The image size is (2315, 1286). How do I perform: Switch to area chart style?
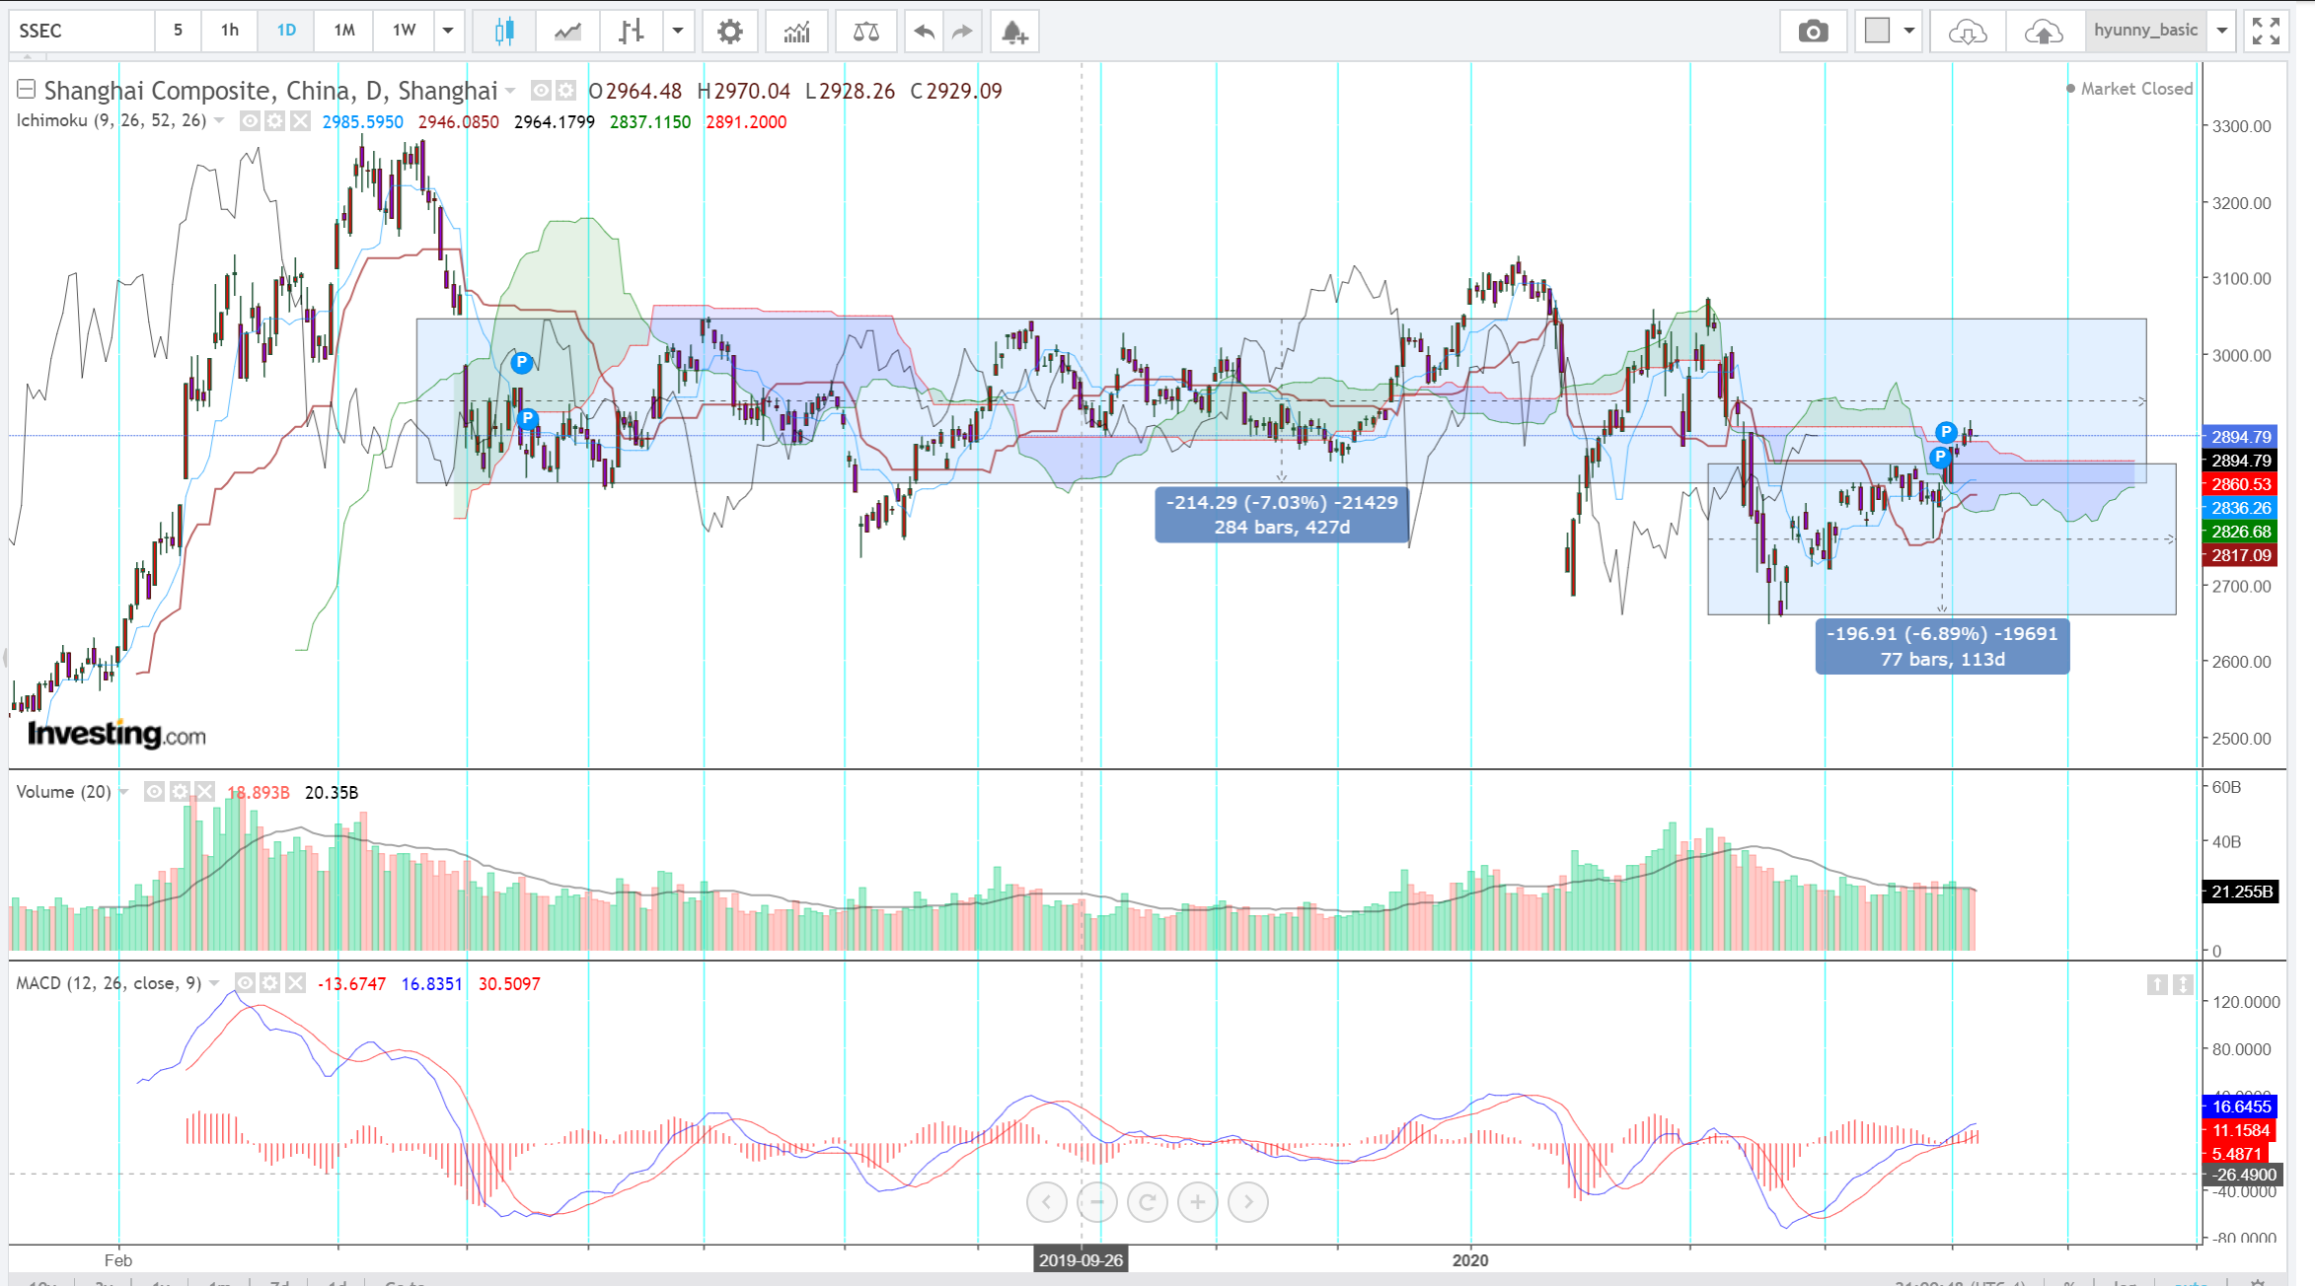click(567, 32)
